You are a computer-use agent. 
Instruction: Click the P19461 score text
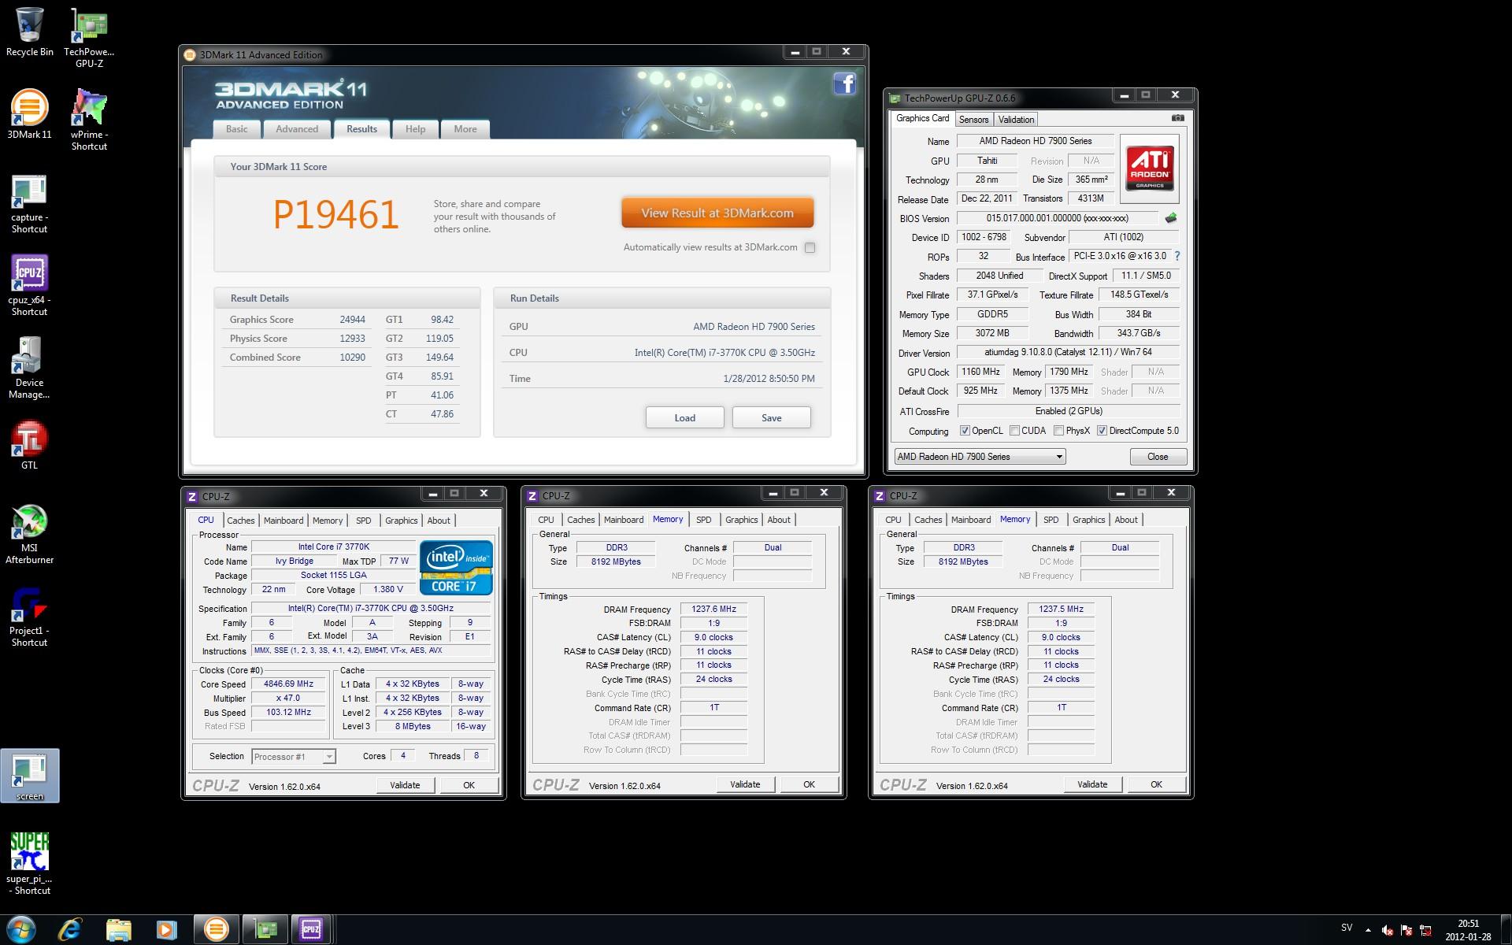pos(335,215)
